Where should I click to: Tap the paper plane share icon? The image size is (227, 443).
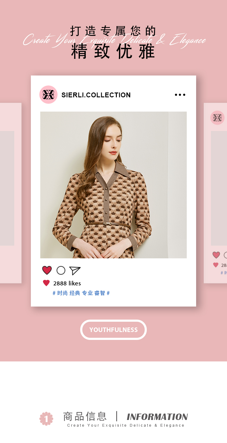pyautogui.click(x=75, y=270)
